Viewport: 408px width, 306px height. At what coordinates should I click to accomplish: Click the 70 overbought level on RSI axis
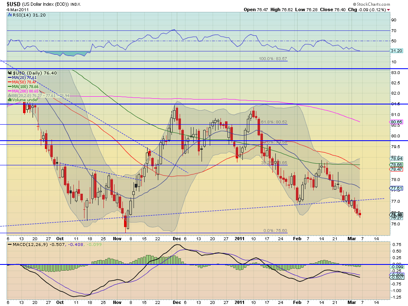394,31
